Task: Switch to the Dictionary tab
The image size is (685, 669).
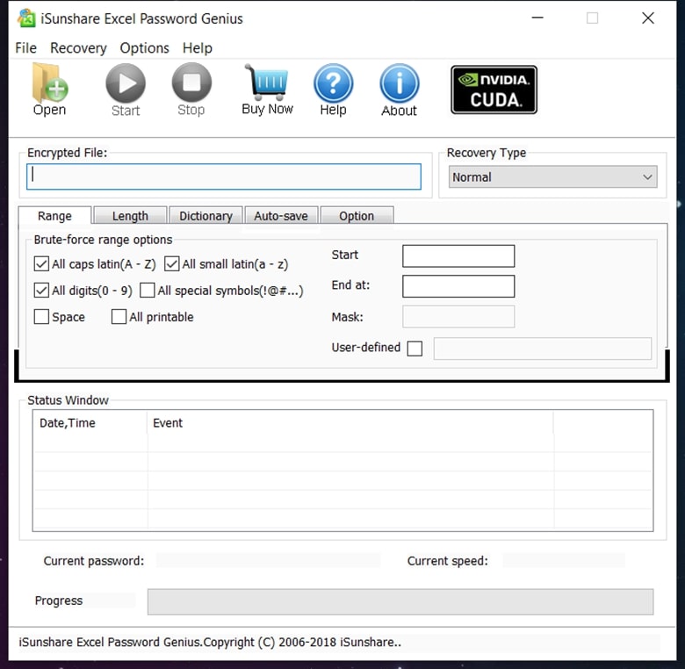Action: 205,216
